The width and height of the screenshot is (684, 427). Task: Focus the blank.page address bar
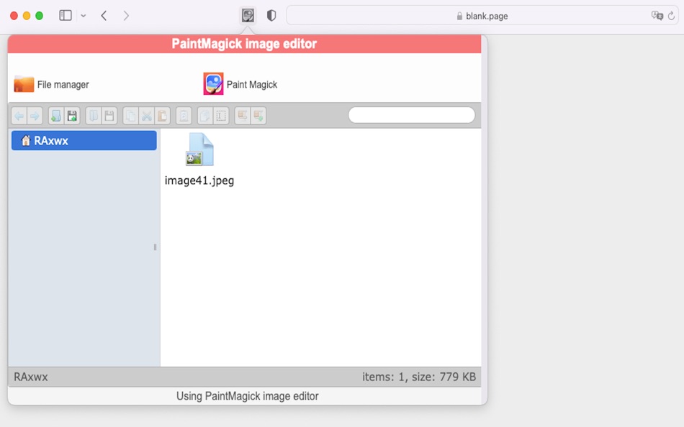[x=482, y=16]
